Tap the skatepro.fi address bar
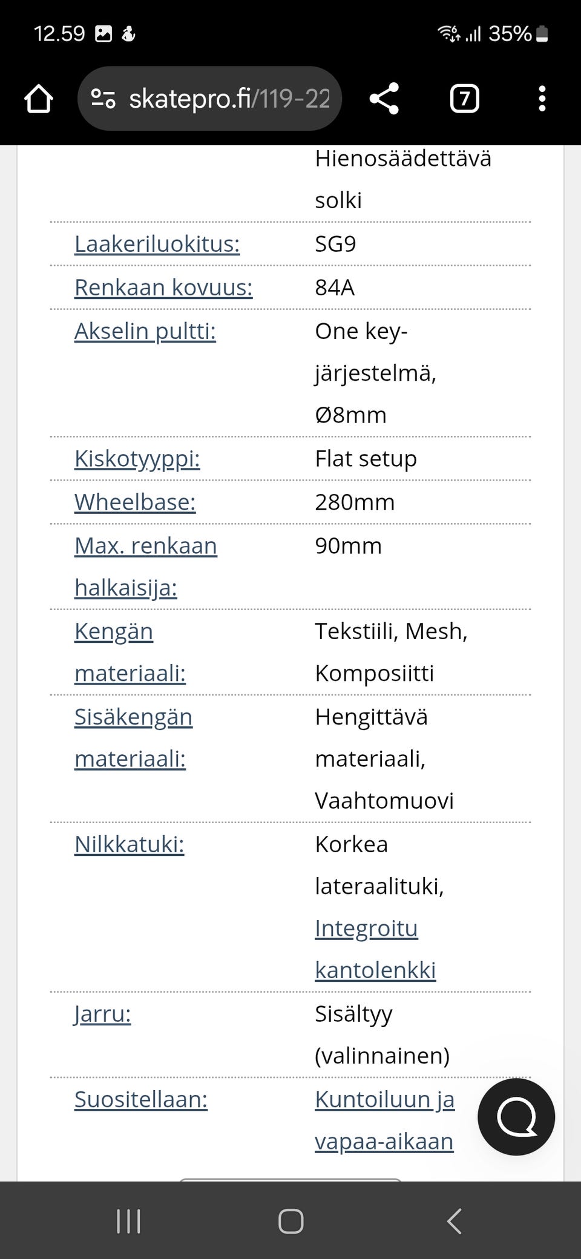581x1259 pixels. [230, 99]
